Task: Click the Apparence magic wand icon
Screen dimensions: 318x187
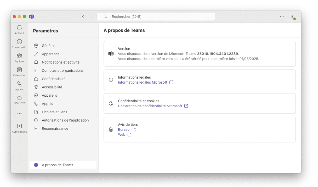Action: 36,54
